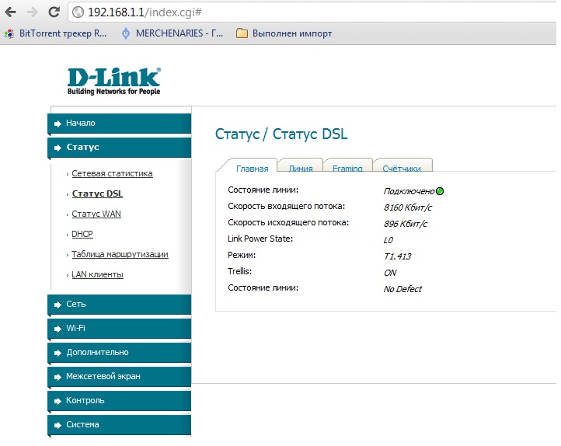Expand the Сеть menu section

coord(120,304)
